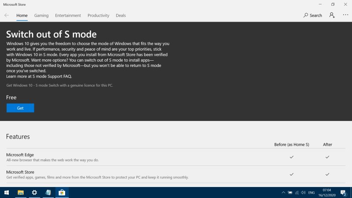352x198 pixels.
Task: Show hidden system tray icons
Action: click(283, 193)
